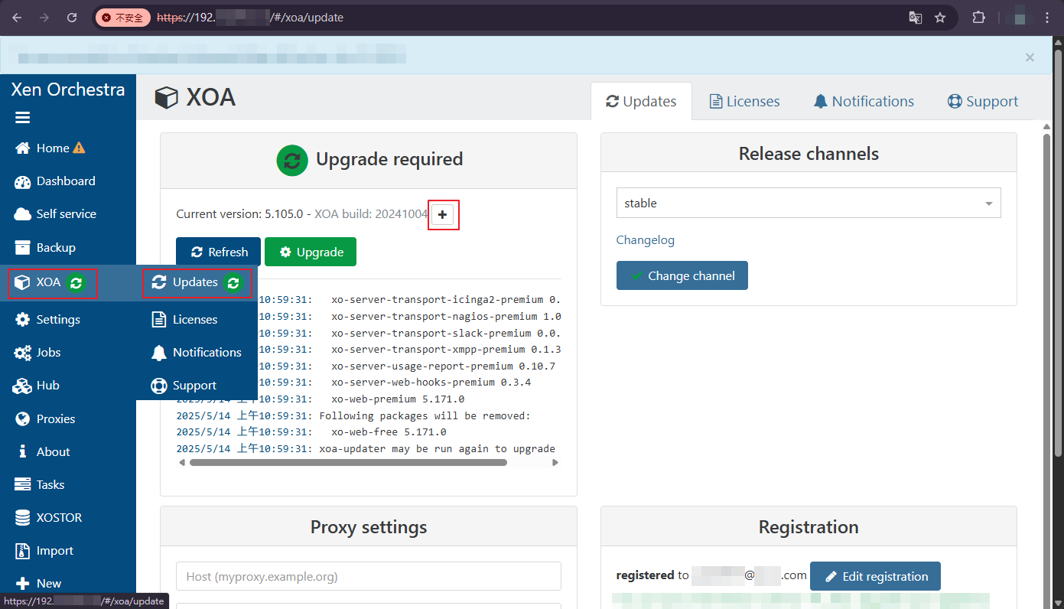Go to Backup section
This screenshot has height=609, width=1064.
45,248
